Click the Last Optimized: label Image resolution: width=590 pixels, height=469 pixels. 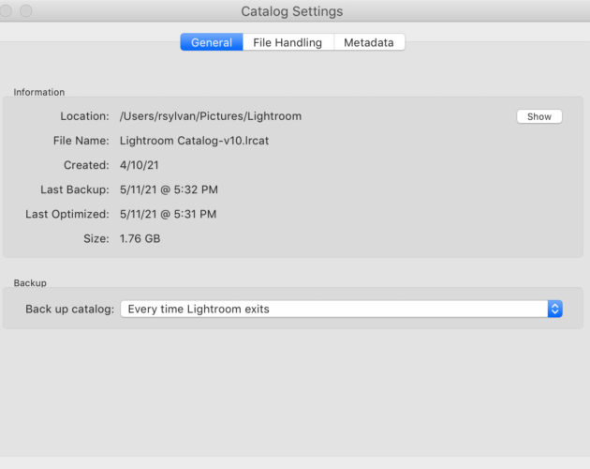click(67, 214)
